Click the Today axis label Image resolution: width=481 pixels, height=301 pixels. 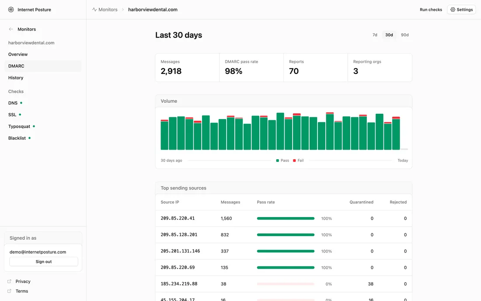[x=403, y=161]
